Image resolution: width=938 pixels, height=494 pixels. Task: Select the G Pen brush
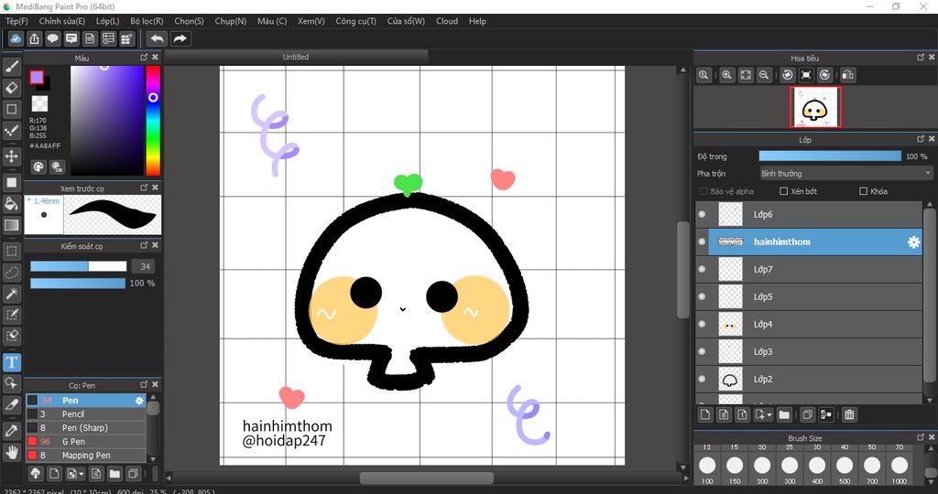[85, 442]
